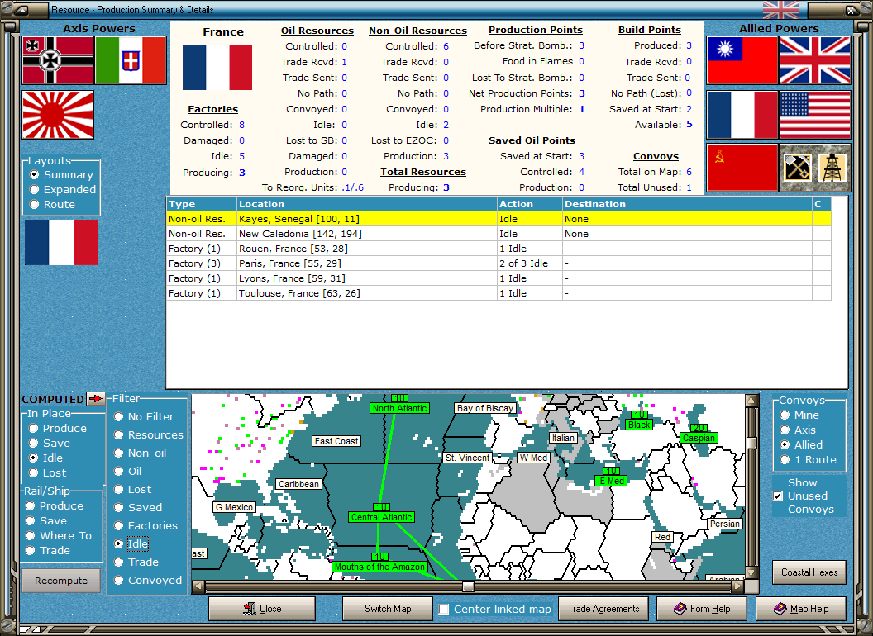Screen dimensions: 873x636
Task: Choose In Place Lost option
Action: (48, 473)
